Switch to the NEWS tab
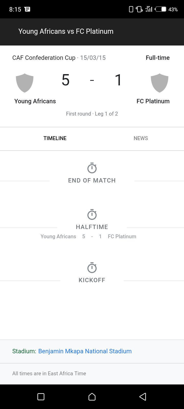Screen dimensions: 184x409 point(141,138)
